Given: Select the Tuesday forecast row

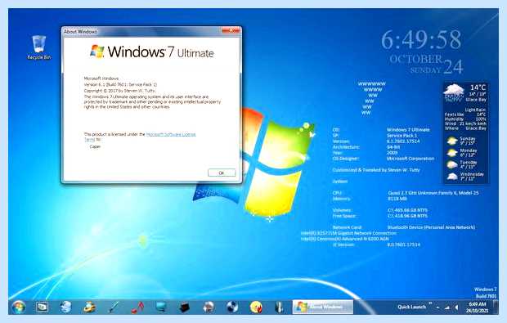Looking at the screenshot, I should pos(462,164).
